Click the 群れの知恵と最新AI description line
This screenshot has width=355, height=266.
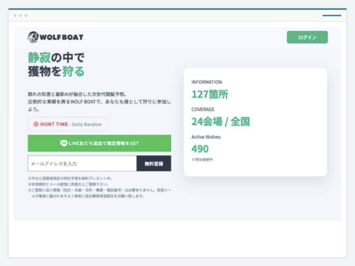[x=77, y=94]
